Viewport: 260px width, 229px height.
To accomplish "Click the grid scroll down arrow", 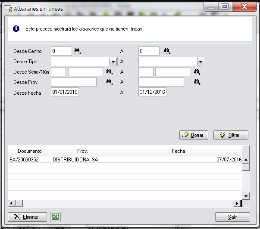I will (246, 196).
